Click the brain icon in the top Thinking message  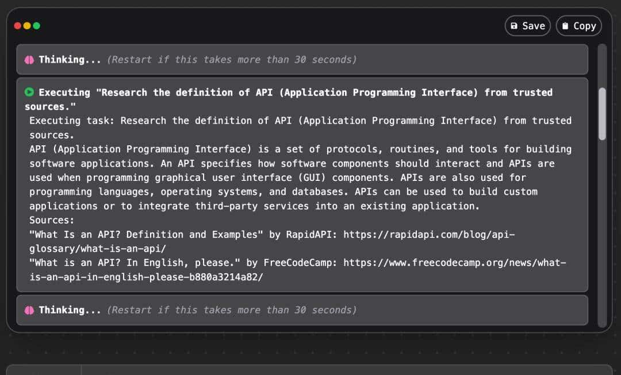coord(29,60)
